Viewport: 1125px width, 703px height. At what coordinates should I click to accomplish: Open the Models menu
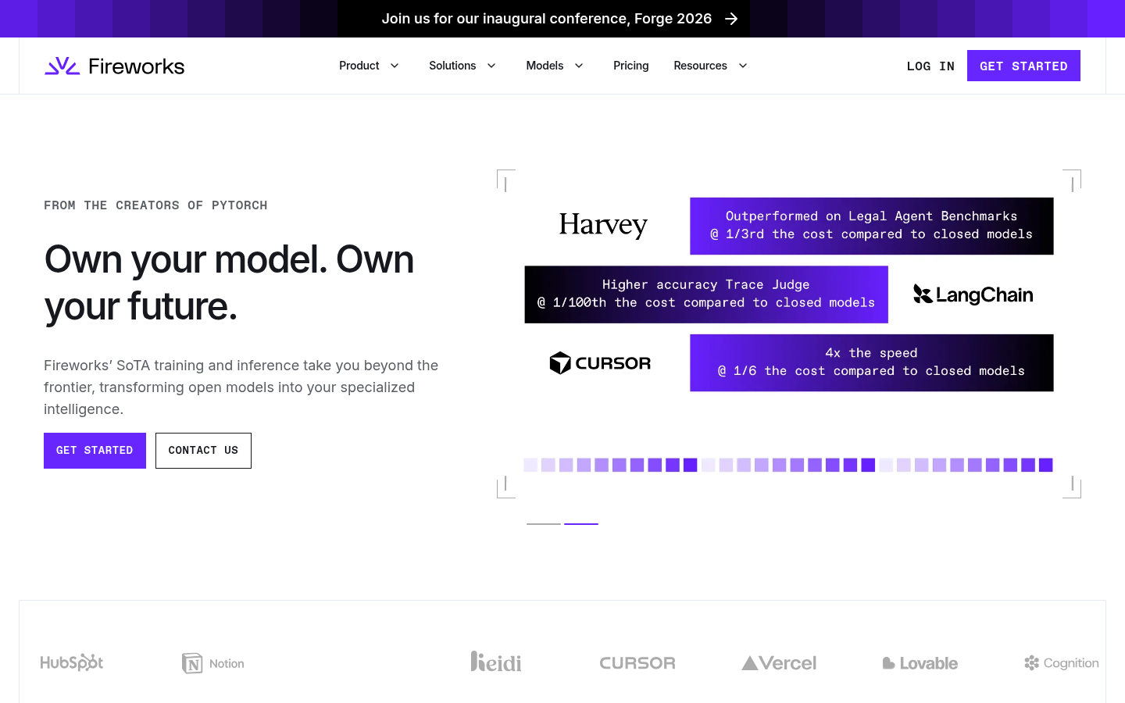pos(555,66)
